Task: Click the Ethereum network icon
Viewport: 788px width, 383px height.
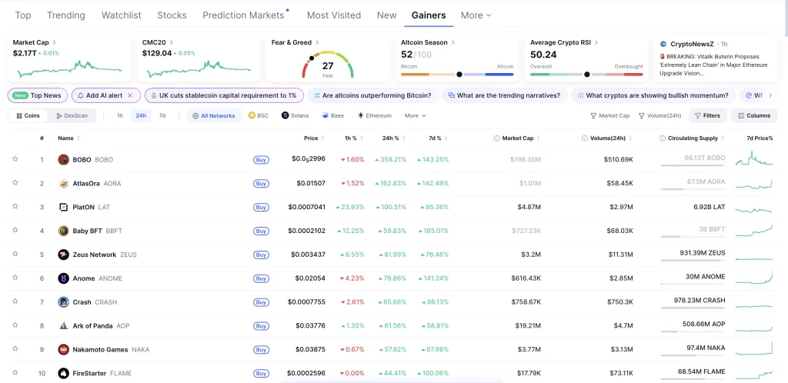Action: click(x=360, y=115)
